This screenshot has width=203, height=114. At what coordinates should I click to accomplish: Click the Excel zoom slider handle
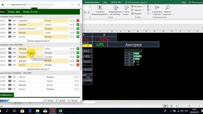189,106
